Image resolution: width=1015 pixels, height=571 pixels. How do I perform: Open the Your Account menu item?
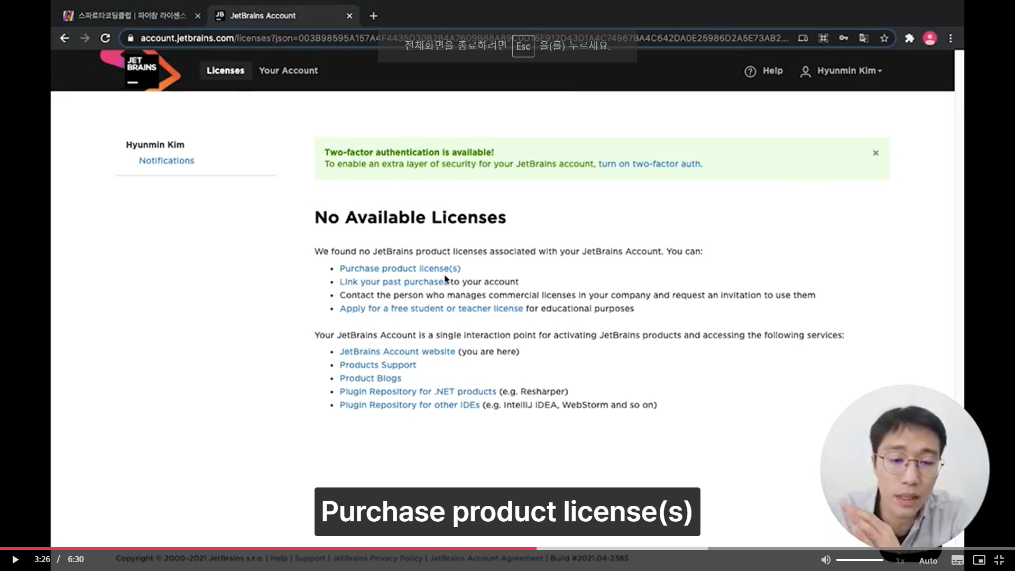pyautogui.click(x=288, y=70)
